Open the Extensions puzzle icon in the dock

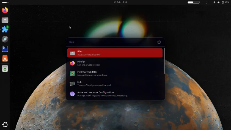coord(5,29)
